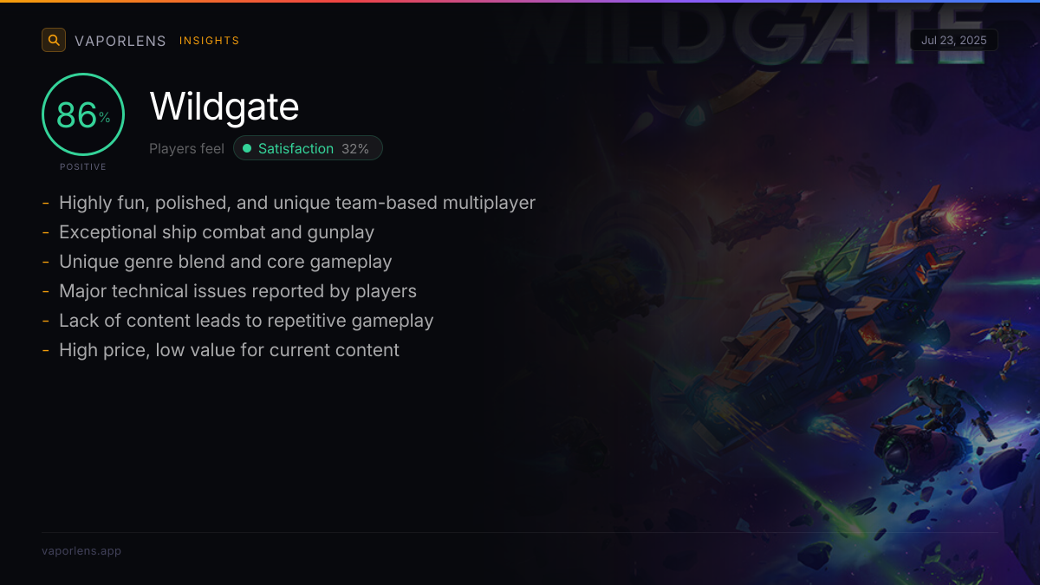The width and height of the screenshot is (1040, 585).
Task: Click the POSITIVE label under the score
Action: tap(83, 166)
